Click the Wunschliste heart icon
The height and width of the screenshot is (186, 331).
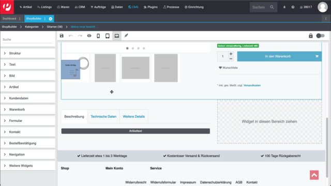tap(220, 68)
